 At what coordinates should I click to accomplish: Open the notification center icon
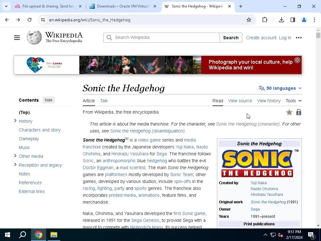tap(311, 235)
